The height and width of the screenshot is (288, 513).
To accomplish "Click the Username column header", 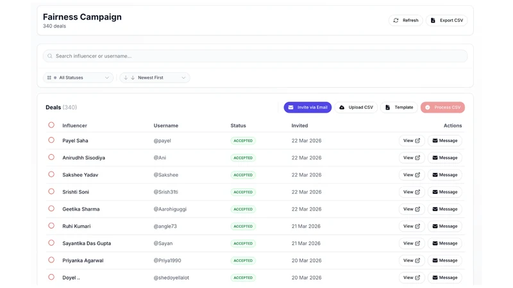I will tap(166, 125).
